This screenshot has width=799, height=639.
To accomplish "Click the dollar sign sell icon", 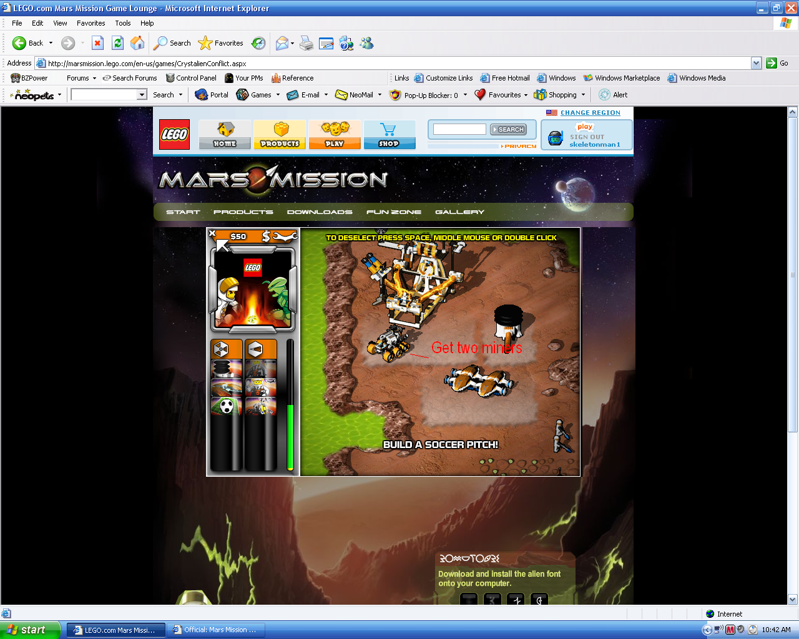I will [267, 236].
